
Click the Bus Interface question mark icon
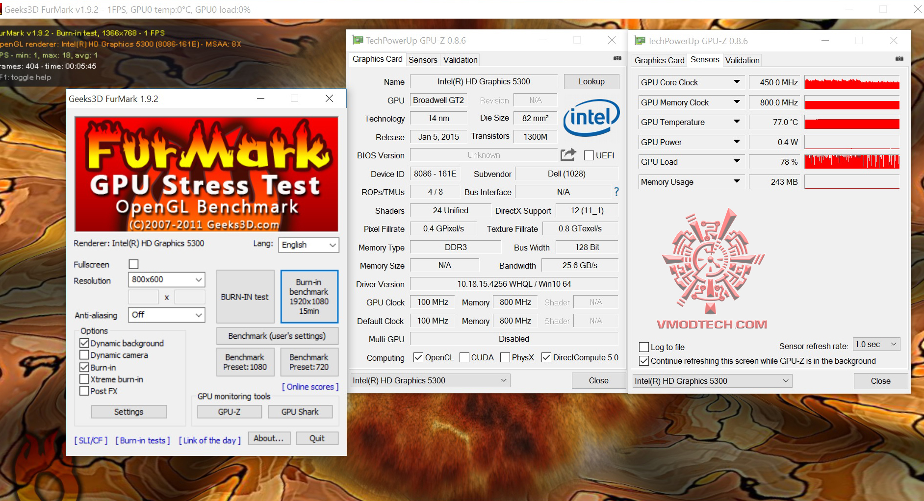tap(616, 192)
